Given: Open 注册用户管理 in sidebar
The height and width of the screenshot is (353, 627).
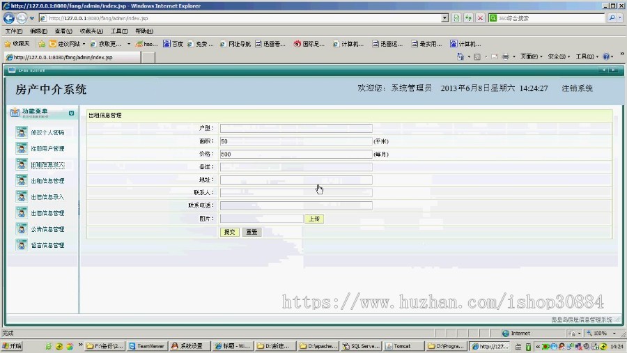Looking at the screenshot, I should coord(47,148).
